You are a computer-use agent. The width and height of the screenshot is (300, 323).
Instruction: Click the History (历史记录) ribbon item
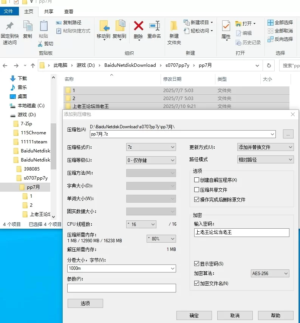(248, 43)
